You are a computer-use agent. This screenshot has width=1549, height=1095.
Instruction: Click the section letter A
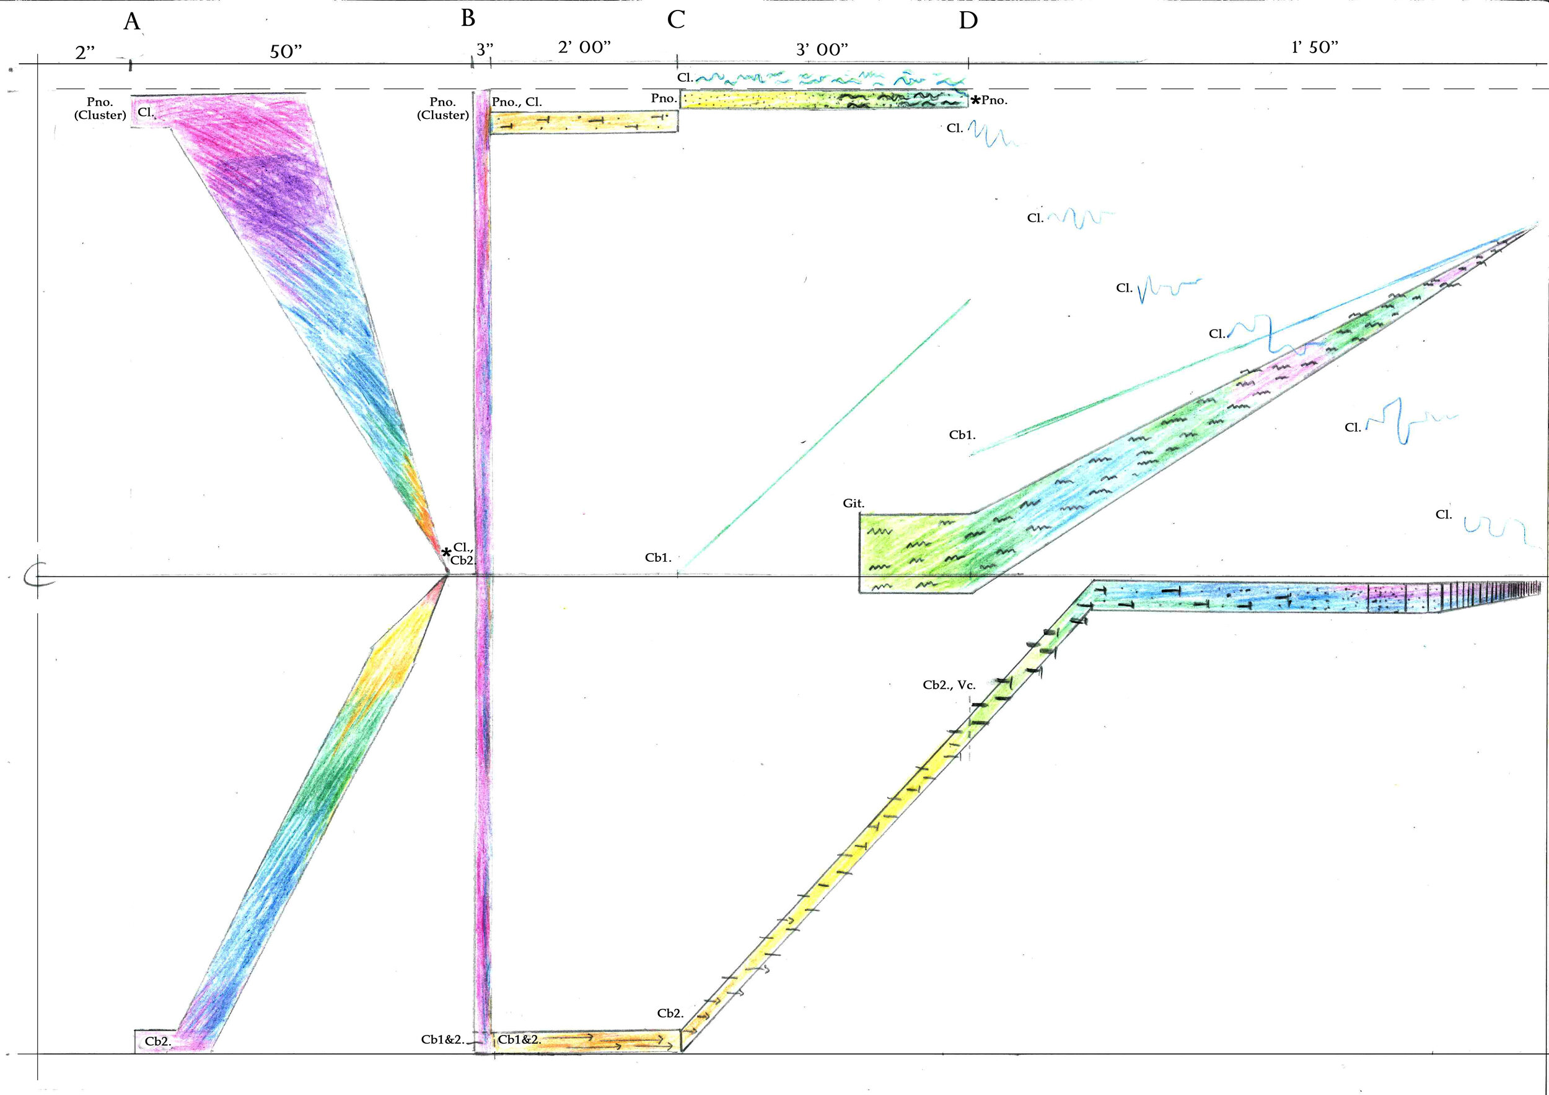(132, 22)
